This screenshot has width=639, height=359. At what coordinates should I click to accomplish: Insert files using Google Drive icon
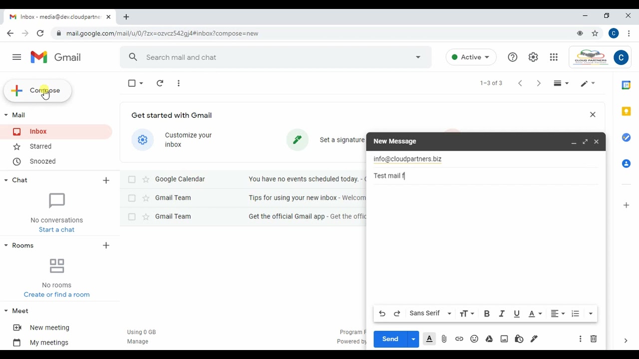pos(489,339)
